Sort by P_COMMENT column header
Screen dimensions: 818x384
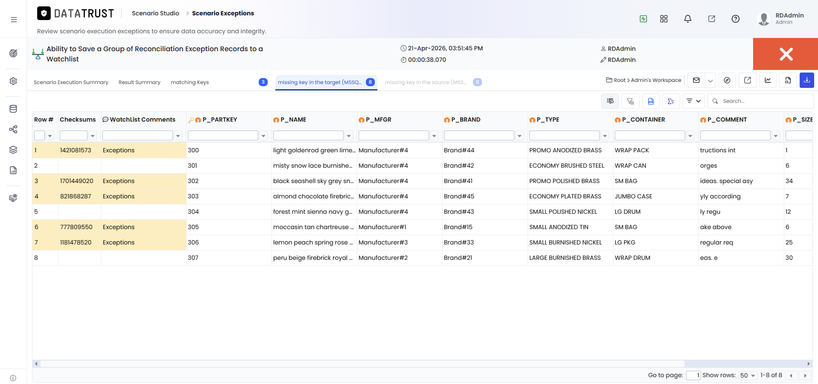[x=727, y=119]
